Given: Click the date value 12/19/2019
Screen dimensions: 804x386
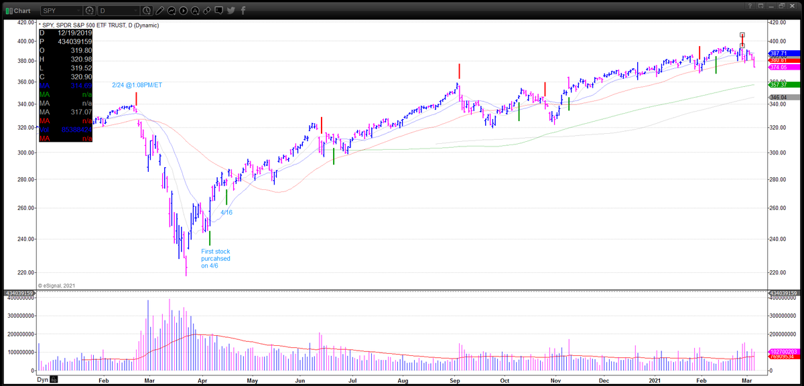Looking at the screenshot, I should (x=74, y=33).
